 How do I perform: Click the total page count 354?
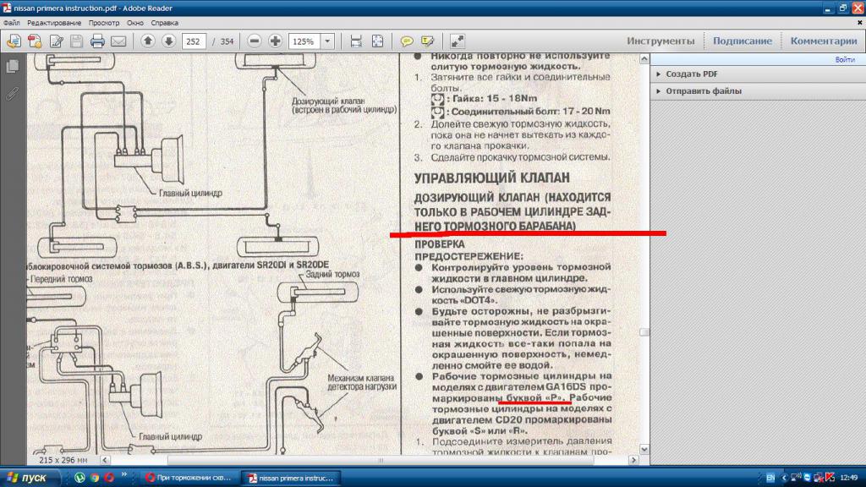click(x=227, y=41)
